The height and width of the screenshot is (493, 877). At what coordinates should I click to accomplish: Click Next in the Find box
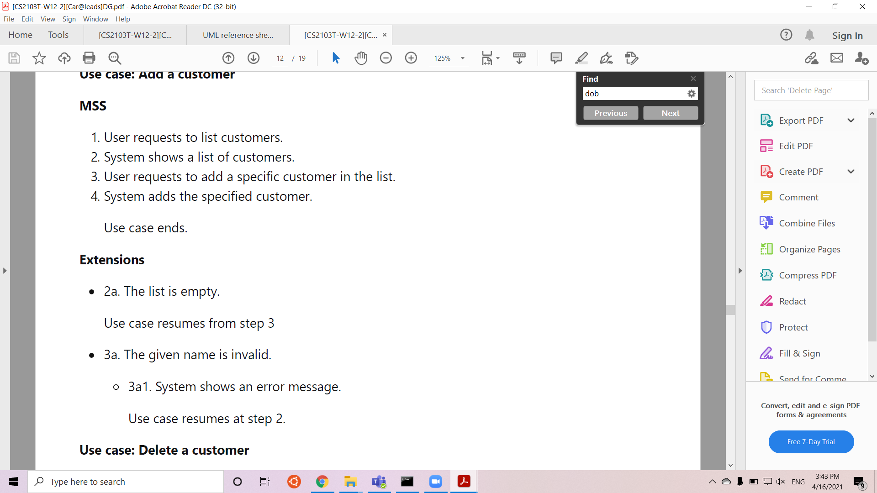670,113
